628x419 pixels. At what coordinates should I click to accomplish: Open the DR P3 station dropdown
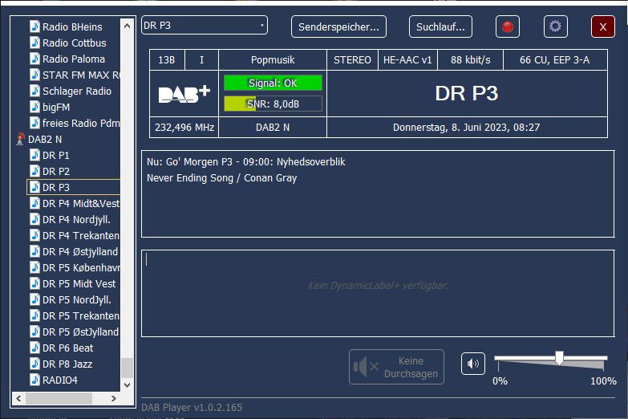coord(204,26)
